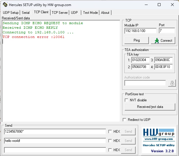Click the 'Version 3.2.8' text
This screenshot has width=179, height=156.
[x=162, y=151]
